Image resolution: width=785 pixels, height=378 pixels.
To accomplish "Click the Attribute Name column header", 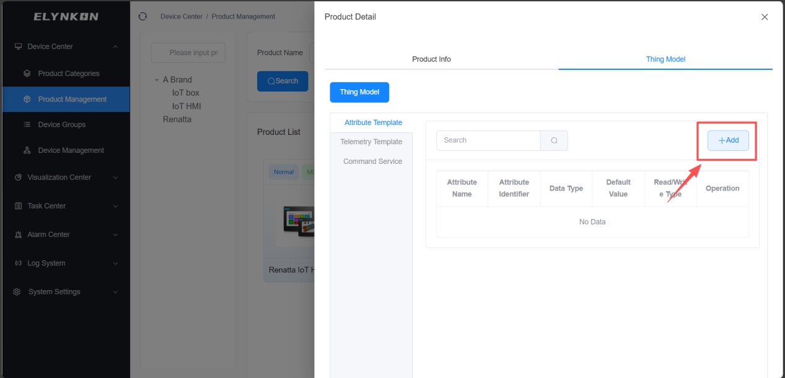I will [462, 188].
